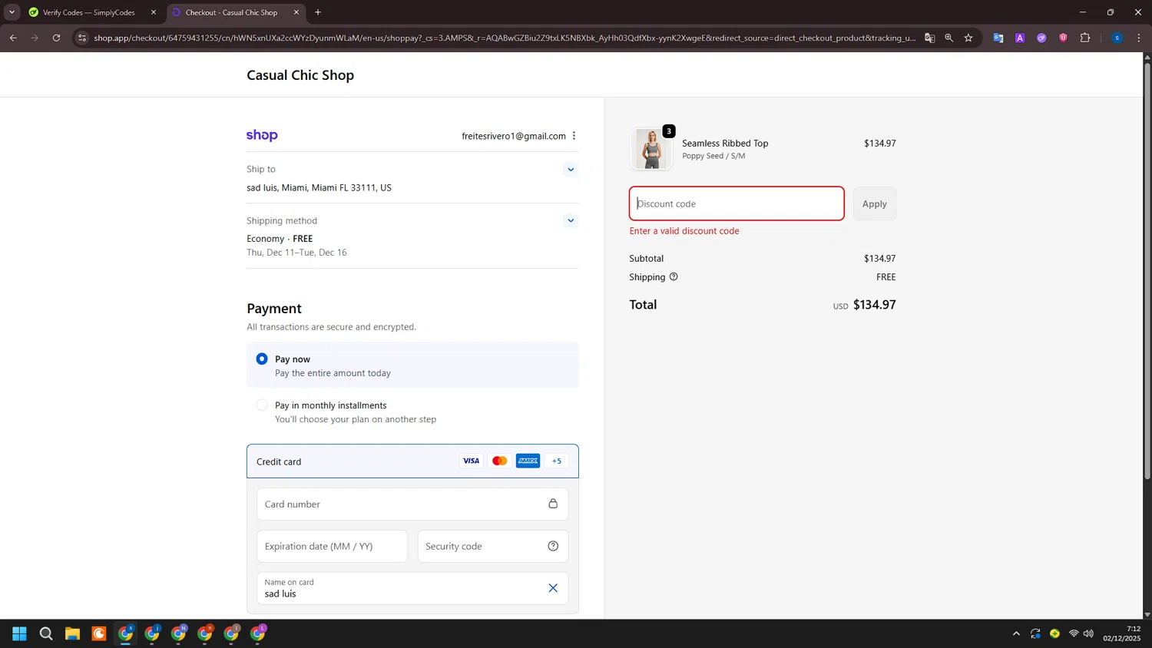
Task: Click the Discount code field
Action: tap(737, 203)
